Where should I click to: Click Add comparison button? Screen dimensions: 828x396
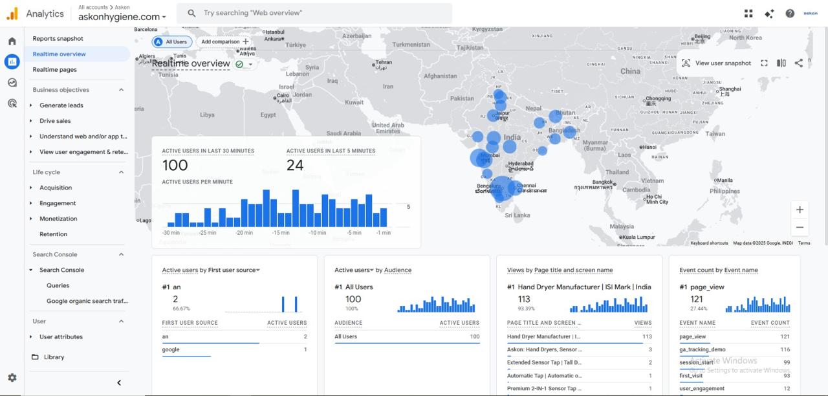click(224, 41)
